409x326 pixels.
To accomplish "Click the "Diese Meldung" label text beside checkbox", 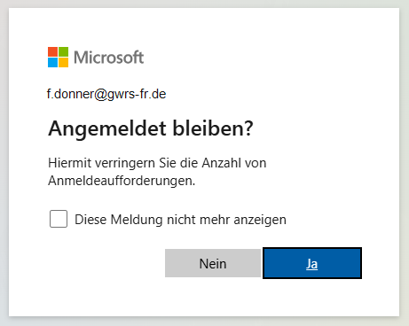I will pos(119,220).
